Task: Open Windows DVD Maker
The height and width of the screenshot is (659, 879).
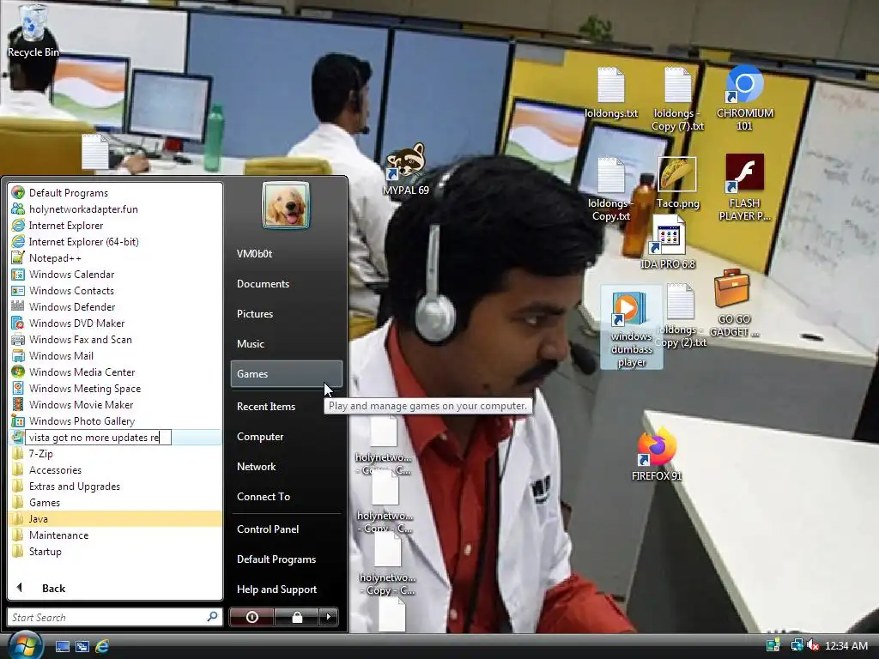Action: 115,323
